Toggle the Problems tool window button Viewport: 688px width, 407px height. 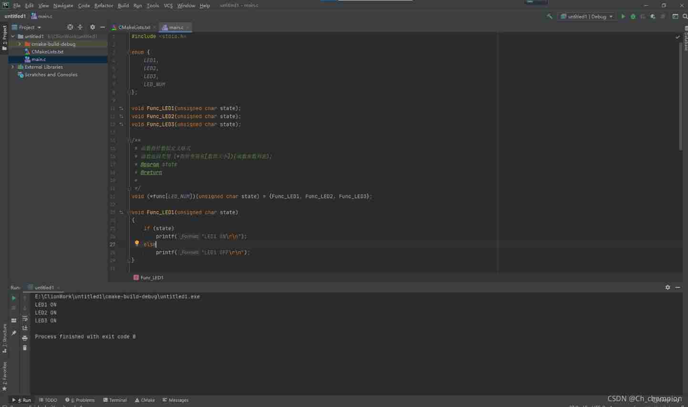[x=80, y=400]
